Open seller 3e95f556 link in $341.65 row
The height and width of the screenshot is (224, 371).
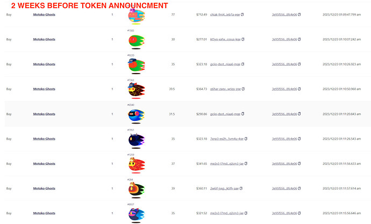point(284,164)
